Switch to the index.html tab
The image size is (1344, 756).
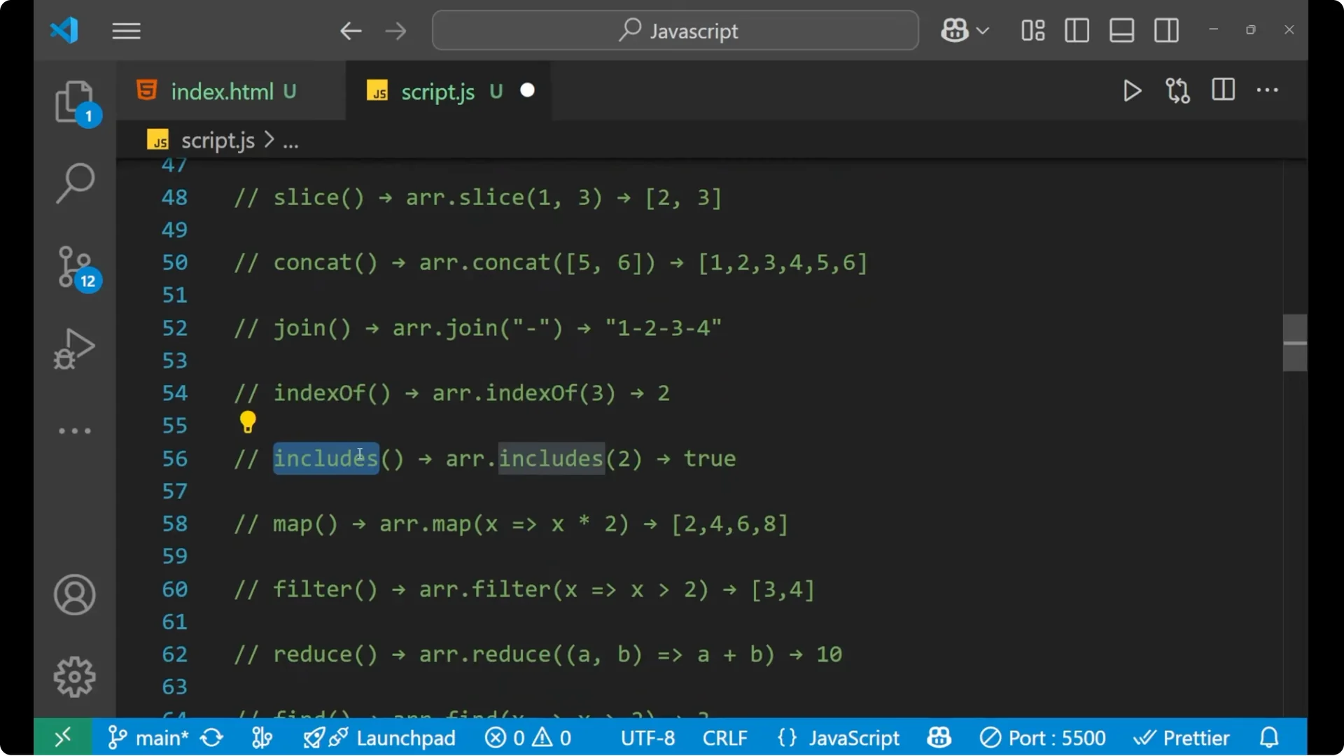coord(223,91)
